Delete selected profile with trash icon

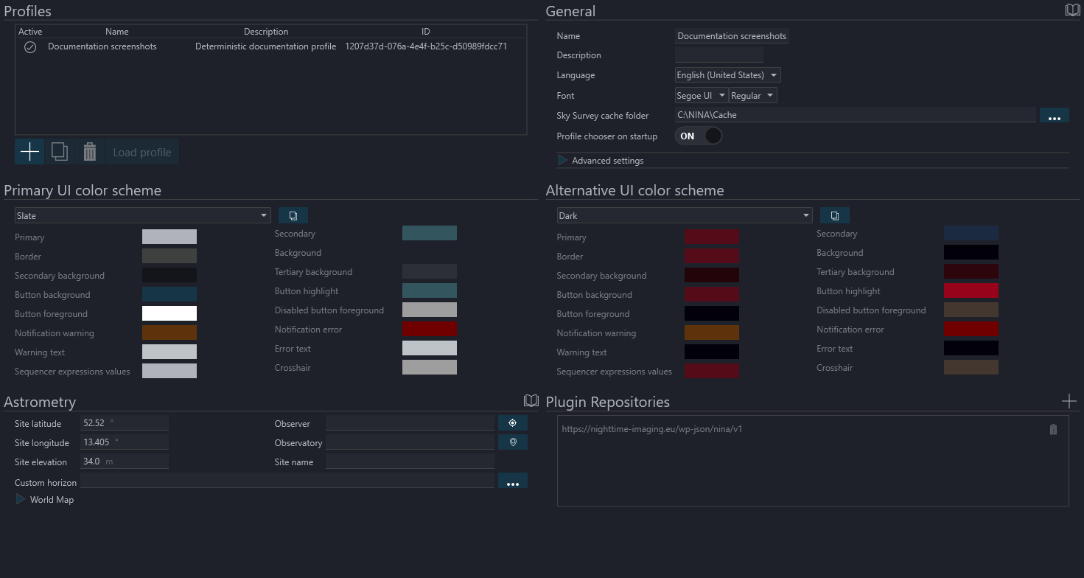pyautogui.click(x=90, y=152)
